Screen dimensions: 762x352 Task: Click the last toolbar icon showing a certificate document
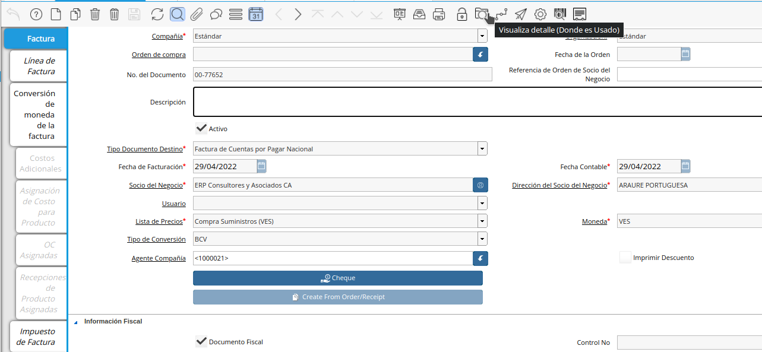coord(580,14)
